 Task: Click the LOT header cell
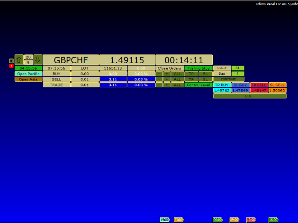85,68
